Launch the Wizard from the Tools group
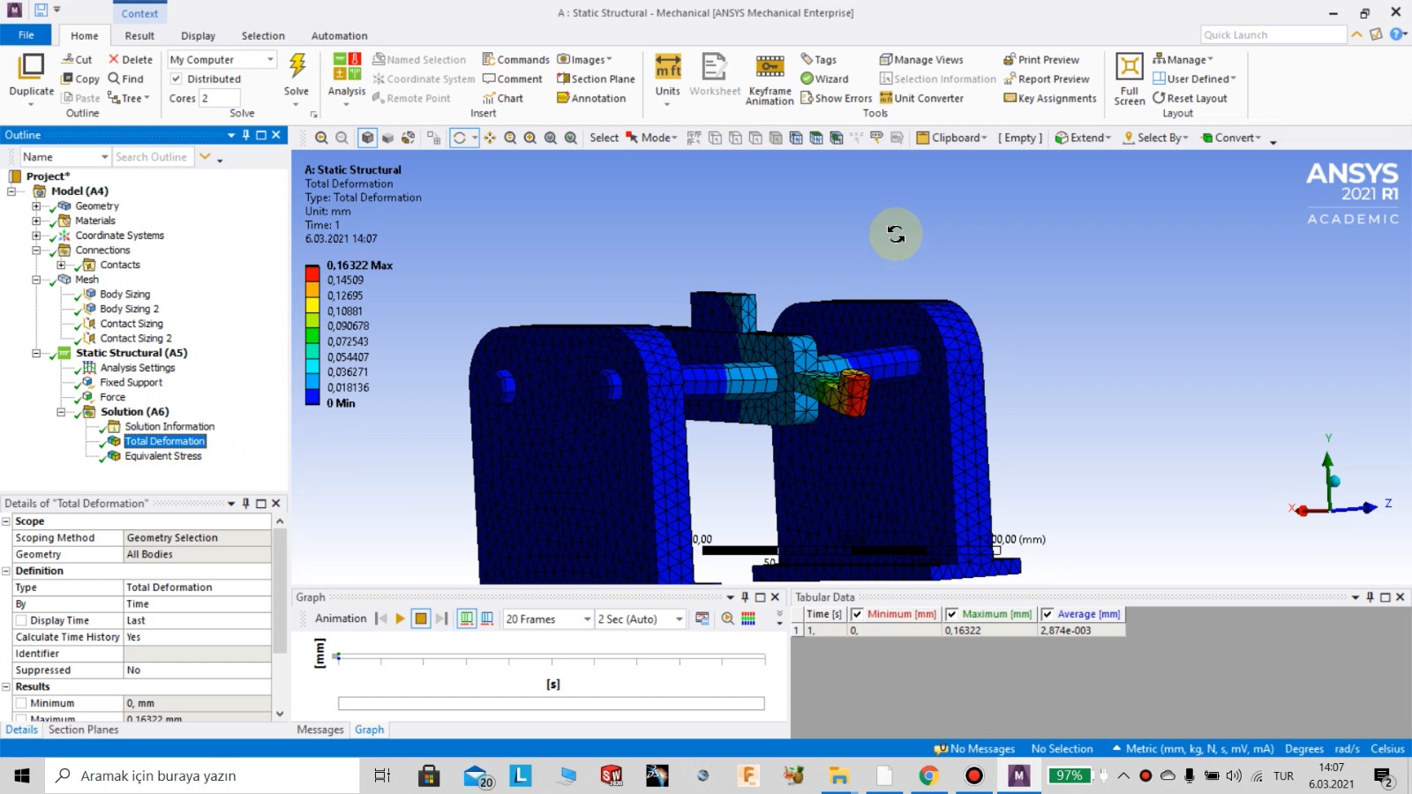This screenshot has height=794, width=1412. [x=826, y=79]
